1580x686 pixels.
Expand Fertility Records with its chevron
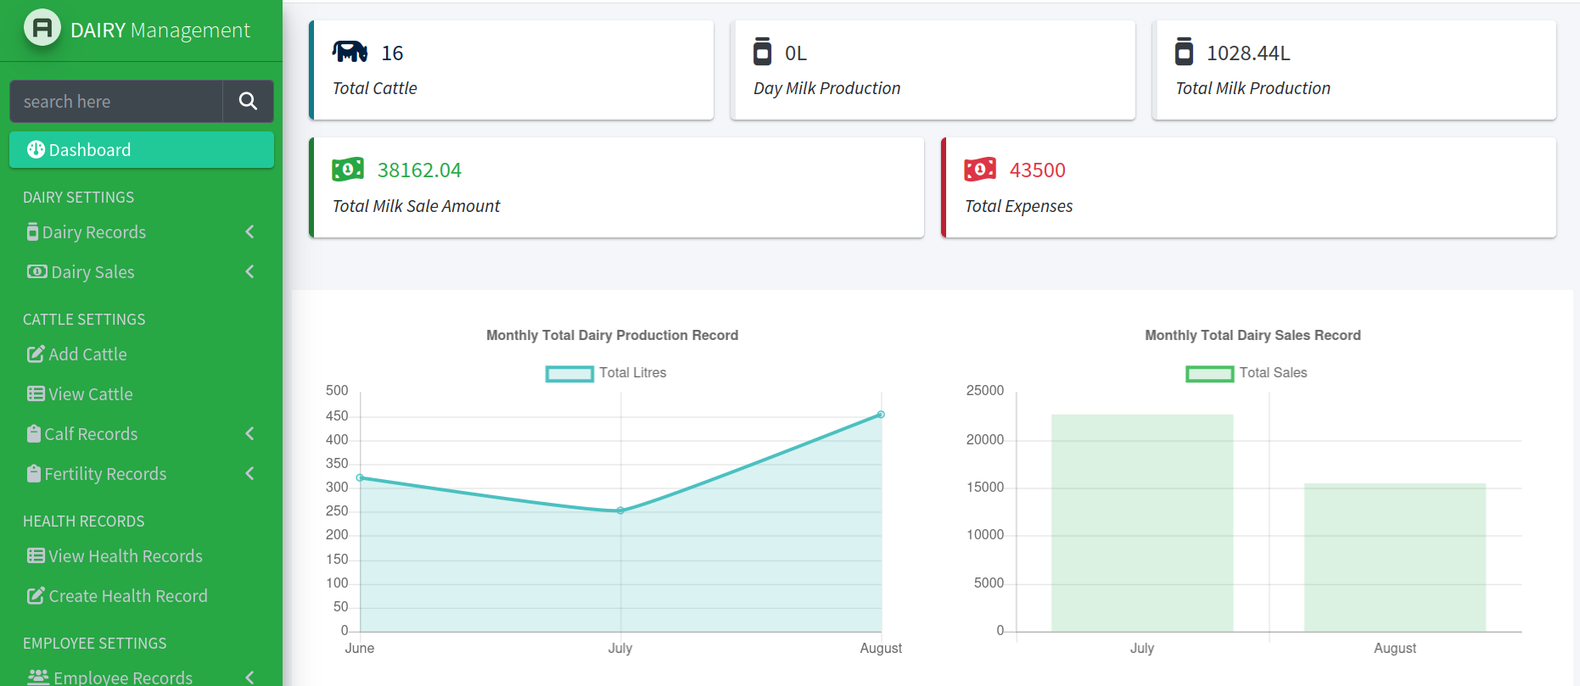[249, 474]
